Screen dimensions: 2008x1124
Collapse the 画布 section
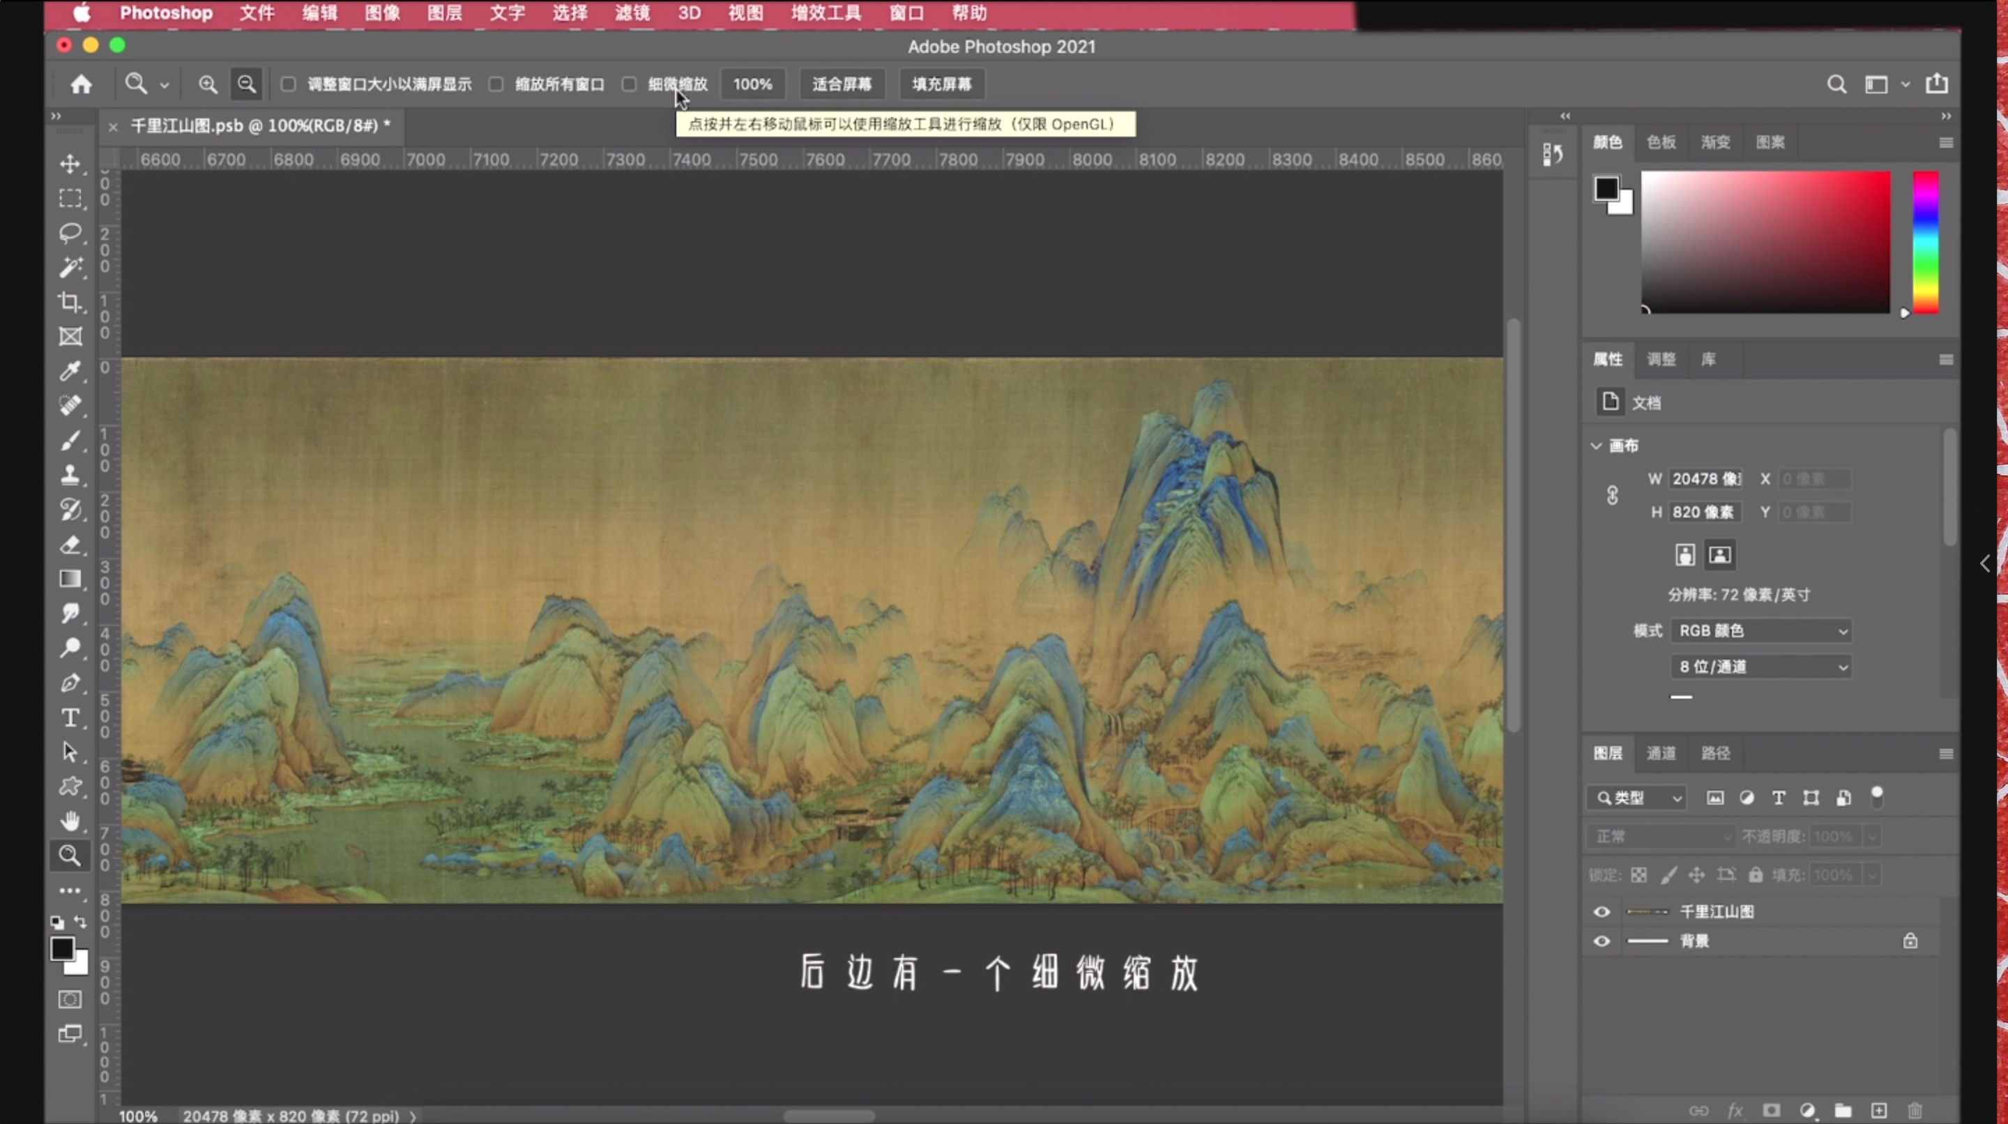coord(1596,446)
